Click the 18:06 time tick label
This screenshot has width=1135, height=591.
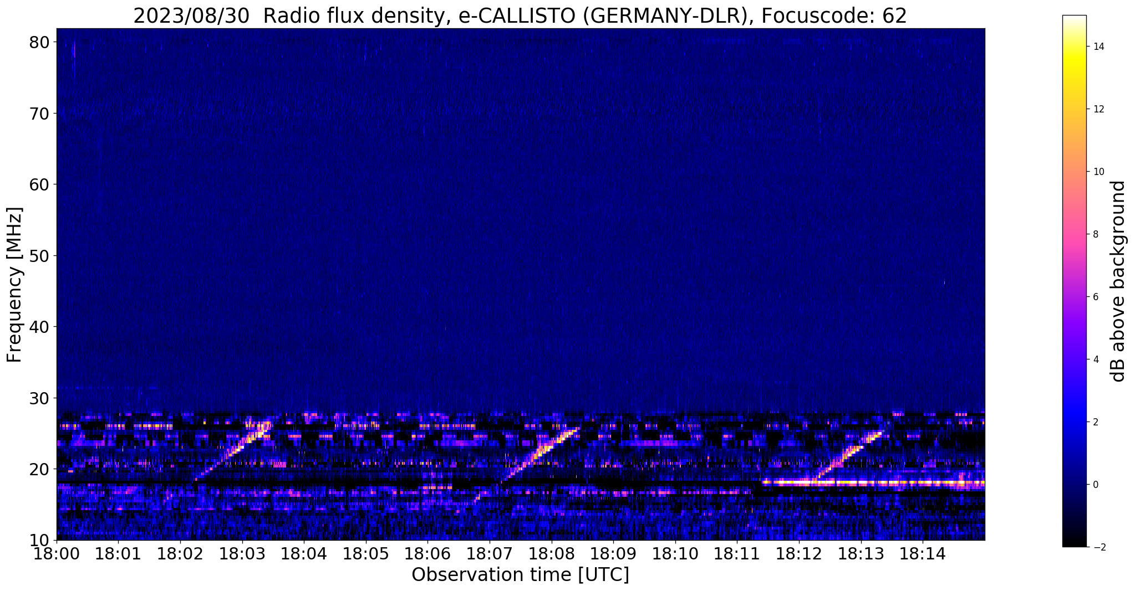point(427,553)
